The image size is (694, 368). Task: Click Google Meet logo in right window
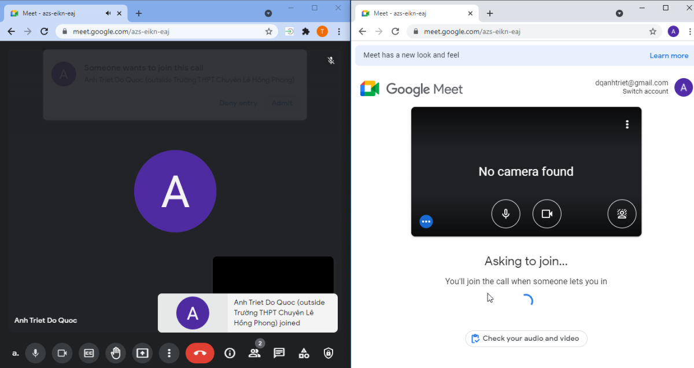click(x=412, y=89)
